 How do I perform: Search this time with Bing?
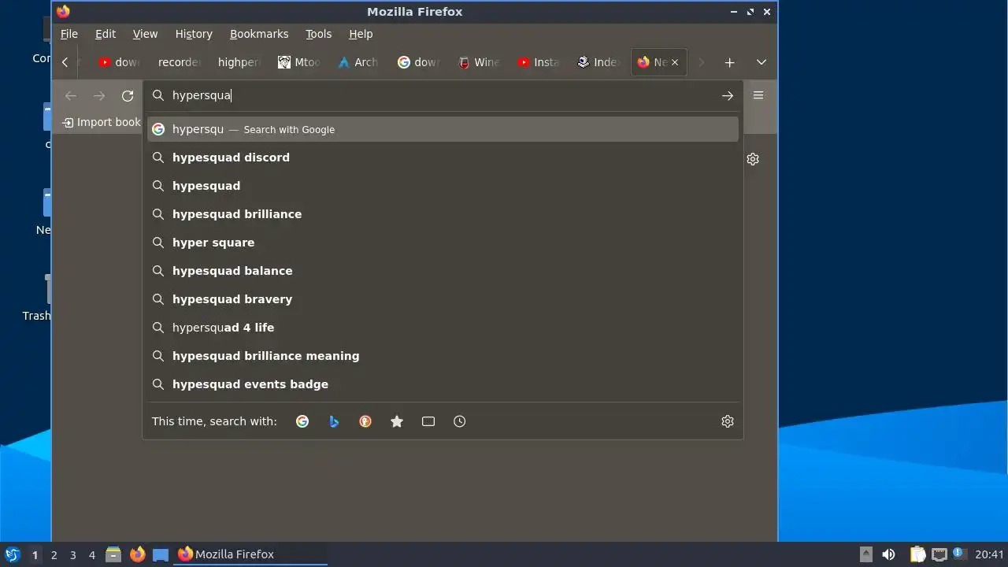click(x=334, y=421)
